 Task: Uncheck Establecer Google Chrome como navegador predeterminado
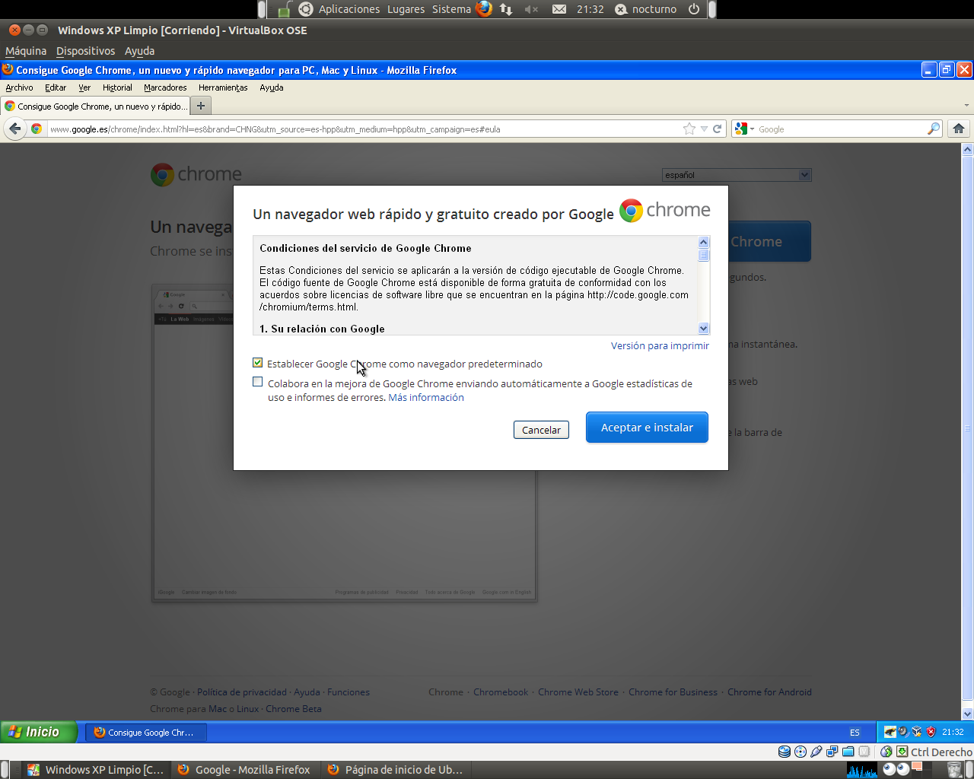[257, 363]
